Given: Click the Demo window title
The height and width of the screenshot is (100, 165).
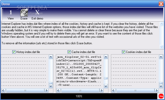Looking at the screenshot, I should tap(6, 4).
